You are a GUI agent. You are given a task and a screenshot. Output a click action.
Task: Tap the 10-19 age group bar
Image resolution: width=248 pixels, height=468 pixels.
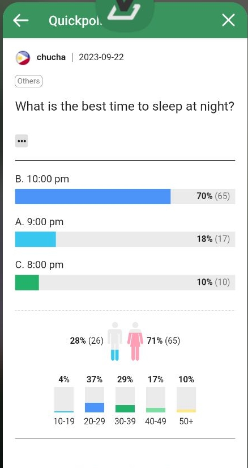click(x=64, y=400)
